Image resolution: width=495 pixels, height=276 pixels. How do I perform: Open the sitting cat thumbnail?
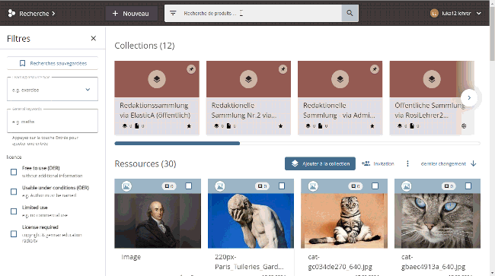pyautogui.click(x=344, y=220)
